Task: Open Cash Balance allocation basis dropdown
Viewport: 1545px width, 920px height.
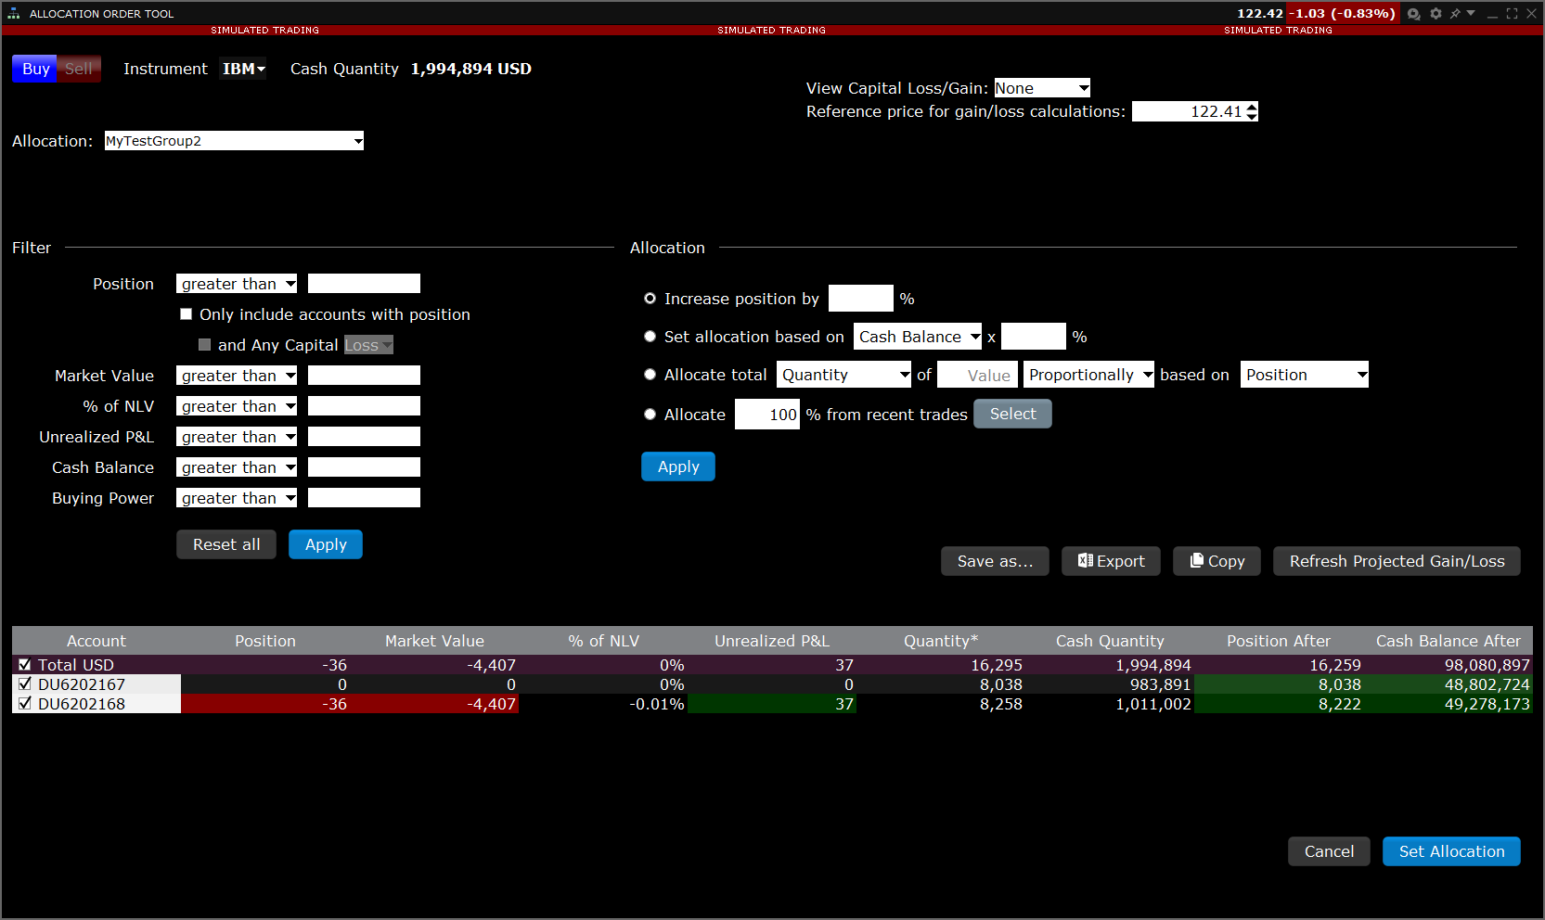Action: tap(918, 337)
